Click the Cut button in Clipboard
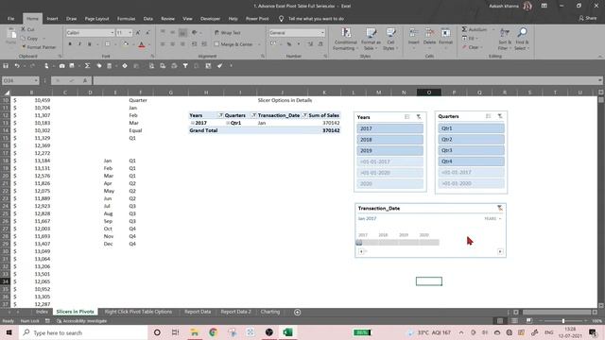Image resolution: width=605 pixels, height=340 pixels. [27, 29]
